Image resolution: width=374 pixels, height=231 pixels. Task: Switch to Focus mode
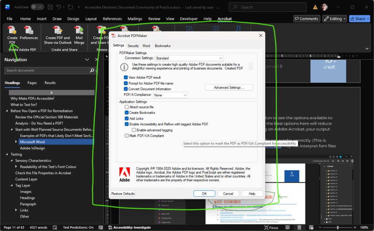(x=271, y=227)
